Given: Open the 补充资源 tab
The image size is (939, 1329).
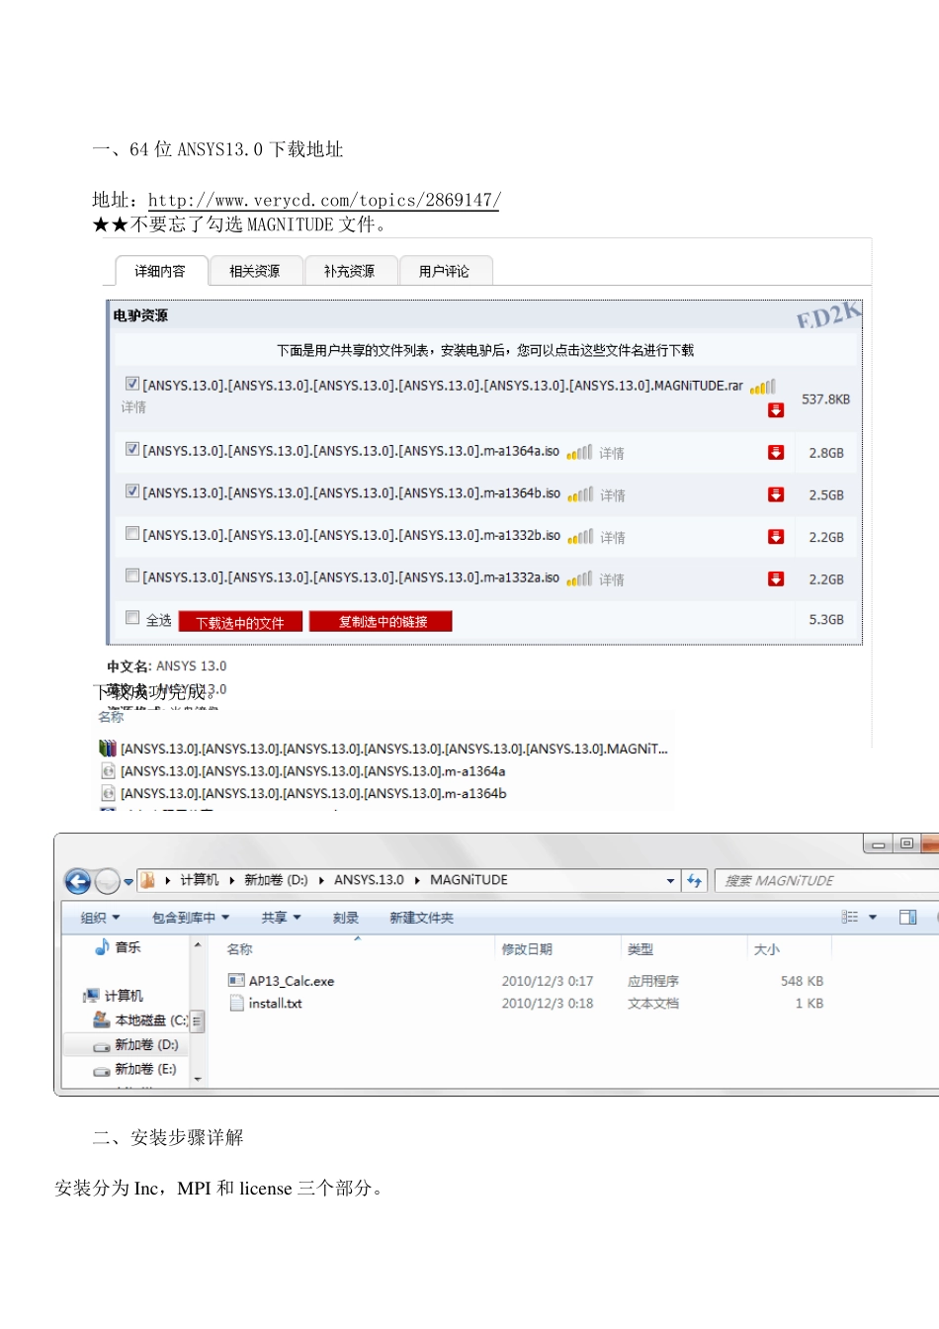Looking at the screenshot, I should tap(349, 271).
